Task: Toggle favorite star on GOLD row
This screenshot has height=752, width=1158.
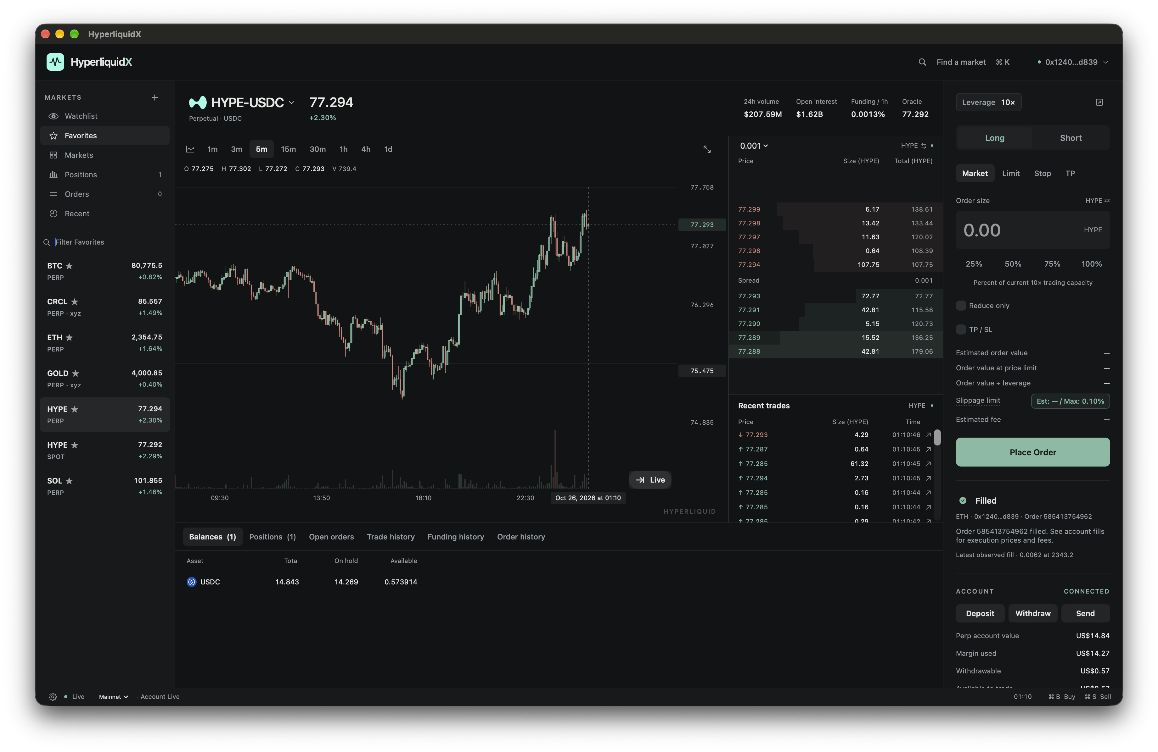Action: pos(76,373)
